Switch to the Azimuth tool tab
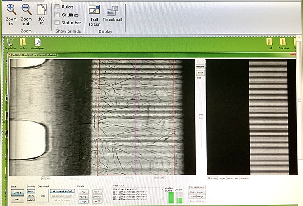 click(x=233, y=178)
